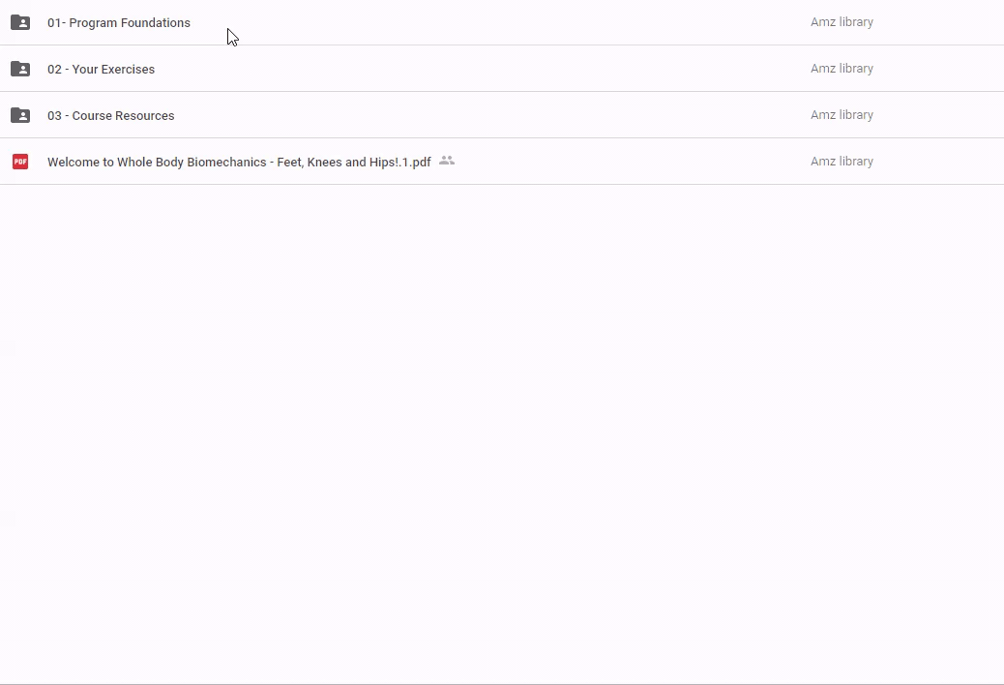Click blank space in the Welcome PDF row
This screenshot has width=1004, height=685.
(629, 162)
